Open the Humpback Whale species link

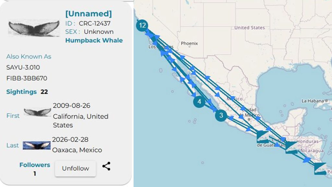click(94, 40)
